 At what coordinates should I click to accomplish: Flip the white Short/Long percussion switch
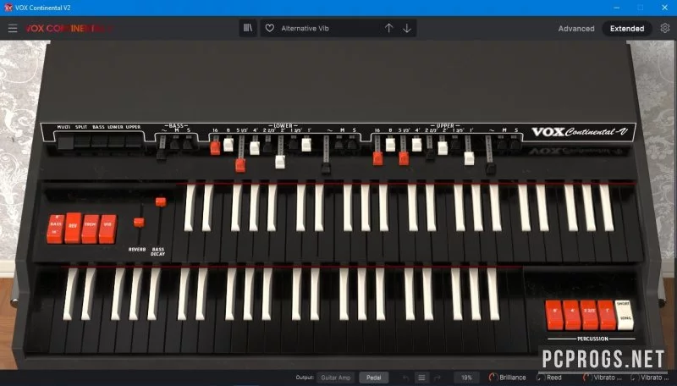coord(624,315)
